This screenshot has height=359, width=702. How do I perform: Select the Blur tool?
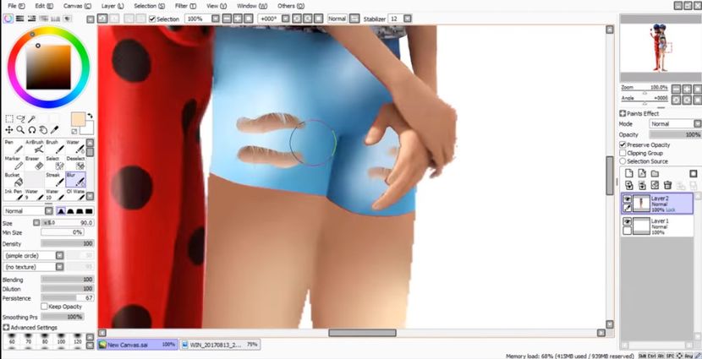(75, 180)
